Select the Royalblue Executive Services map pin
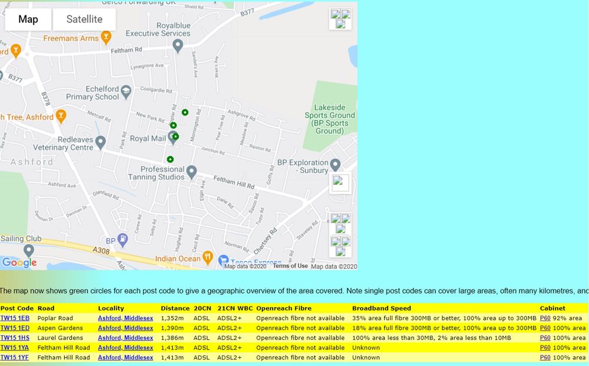Image resolution: width=589 pixels, height=366 pixels. tap(178, 45)
